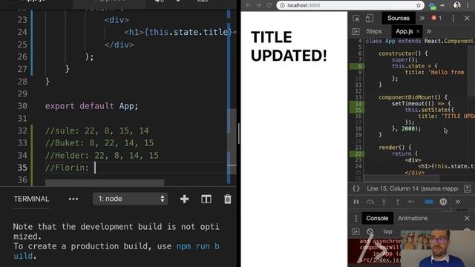The height and width of the screenshot is (267, 475).
Task: Expand more source tabs chevron
Action: click(x=429, y=31)
